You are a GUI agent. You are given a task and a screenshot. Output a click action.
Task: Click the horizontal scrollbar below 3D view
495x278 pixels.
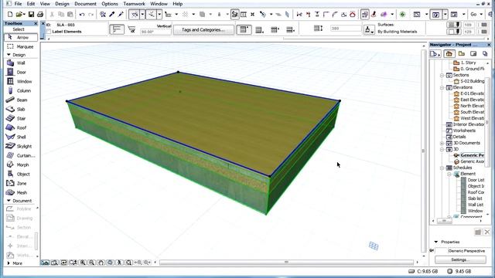[286, 263]
